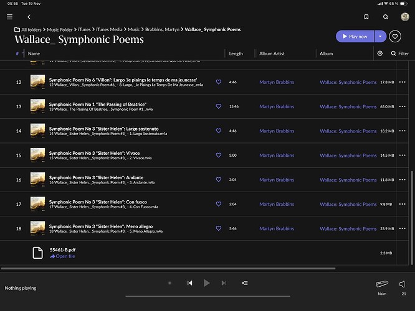Viewport: 415px width, 311px height.
Task: Click album cover of track 13
Action: coord(37,106)
